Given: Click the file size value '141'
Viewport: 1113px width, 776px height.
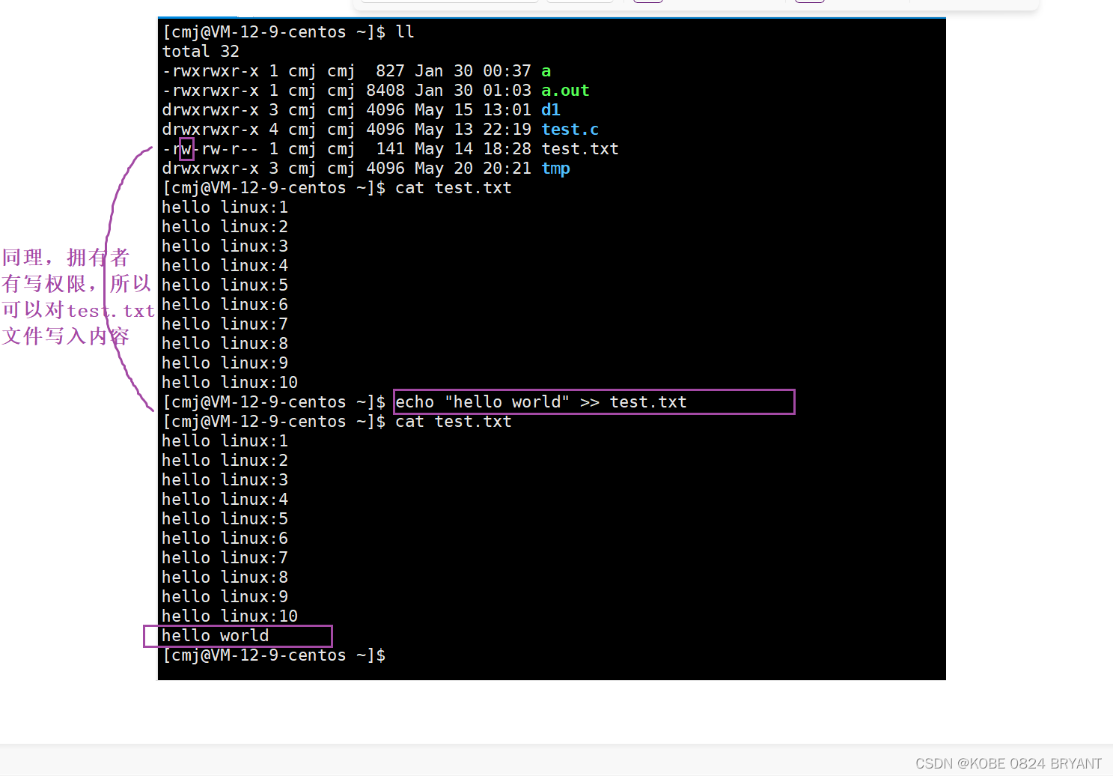Looking at the screenshot, I should 390,148.
